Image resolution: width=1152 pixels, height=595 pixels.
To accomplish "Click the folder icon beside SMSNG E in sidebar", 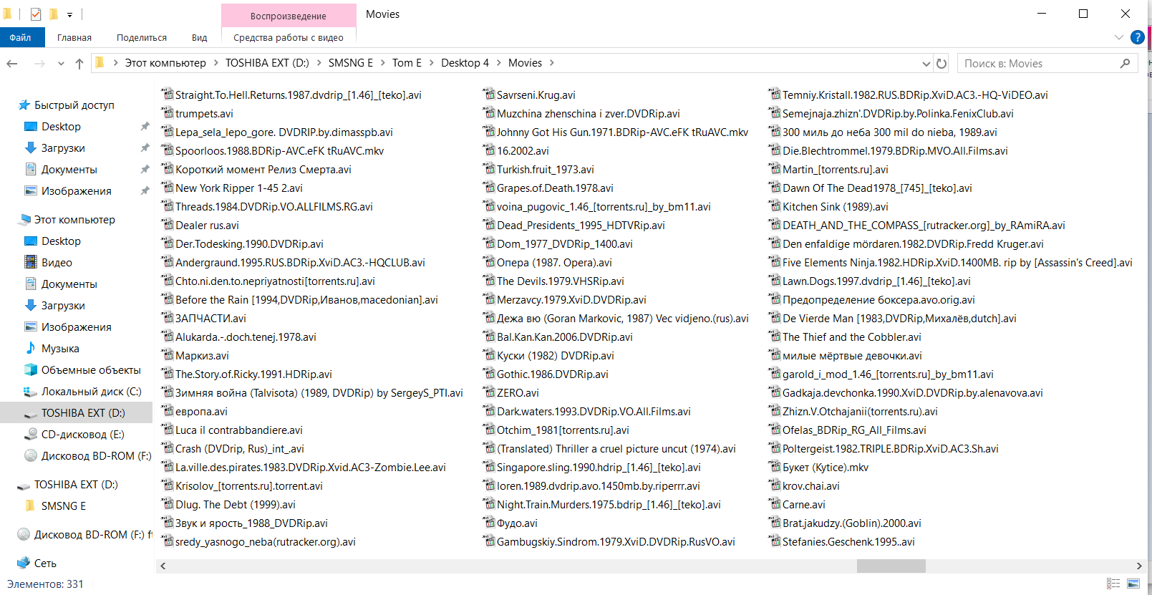I will pos(30,505).
